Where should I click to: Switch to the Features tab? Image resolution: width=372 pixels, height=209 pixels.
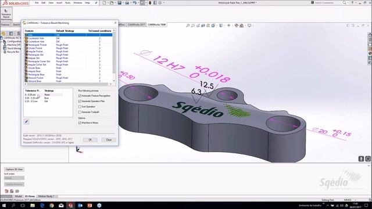point(5,24)
